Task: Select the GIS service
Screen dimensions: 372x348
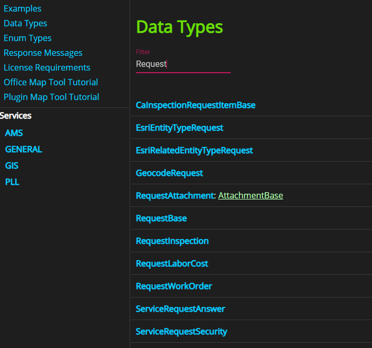Action: pos(12,166)
